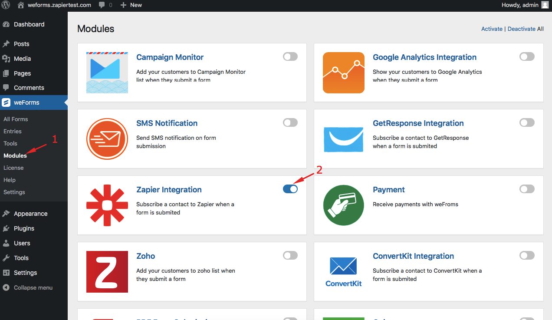Screen dimensions: 552x320
Task: Click the green Payment card-in-hand logo
Action: click(x=344, y=205)
